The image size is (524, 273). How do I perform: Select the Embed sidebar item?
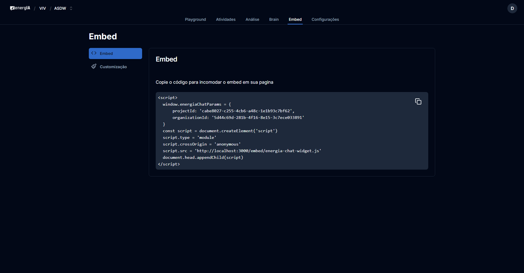coord(115,53)
